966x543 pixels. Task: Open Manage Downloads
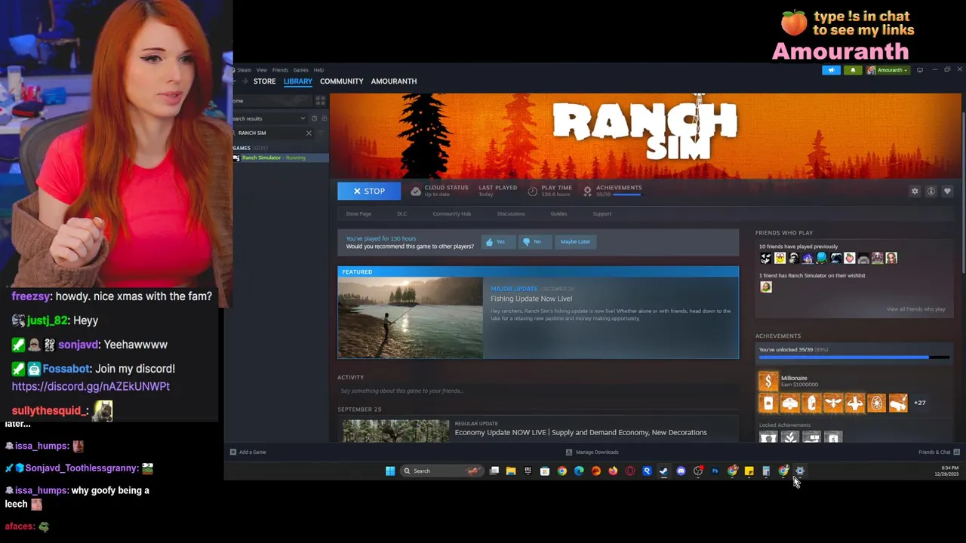592,452
